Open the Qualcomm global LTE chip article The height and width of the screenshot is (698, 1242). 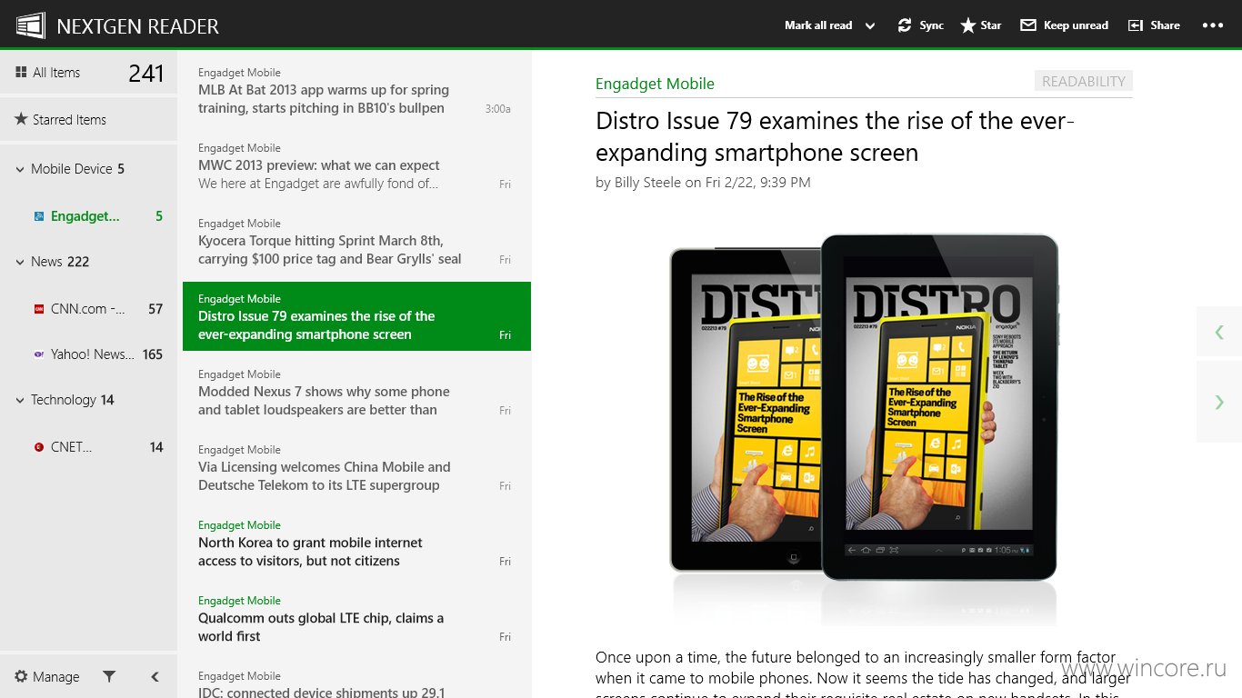355,618
